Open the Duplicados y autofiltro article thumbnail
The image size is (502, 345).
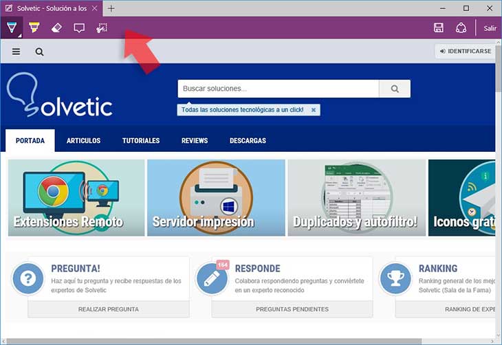tap(357, 198)
